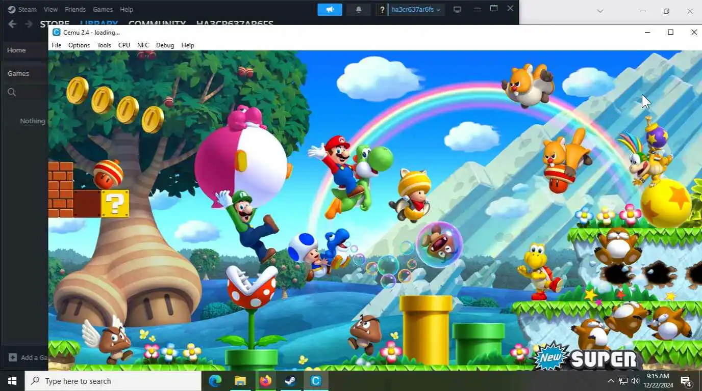The height and width of the screenshot is (391, 702).
Task: Go back with Steam back arrow
Action: pyautogui.click(x=12, y=24)
